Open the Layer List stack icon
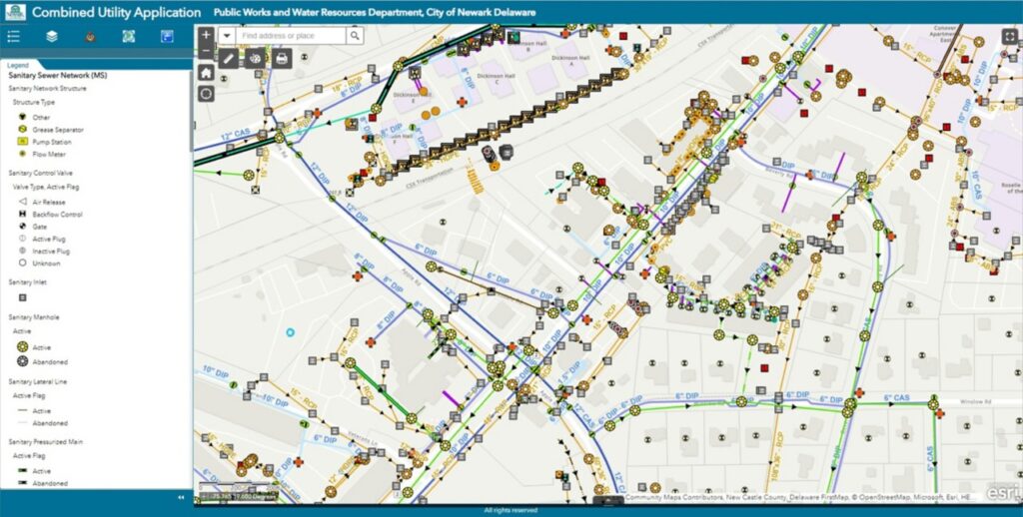 pos(52,37)
